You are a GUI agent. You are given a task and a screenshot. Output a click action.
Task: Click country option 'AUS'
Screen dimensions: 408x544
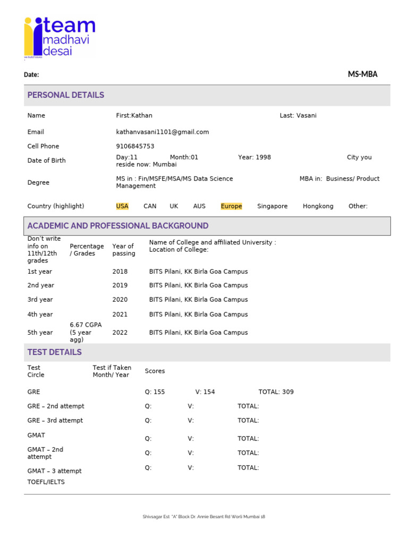[x=199, y=206]
